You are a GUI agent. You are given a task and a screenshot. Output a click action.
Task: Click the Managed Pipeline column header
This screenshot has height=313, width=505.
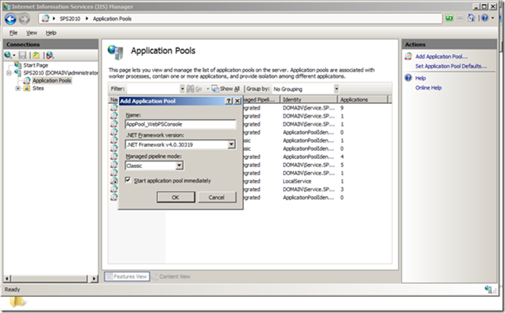point(261,100)
